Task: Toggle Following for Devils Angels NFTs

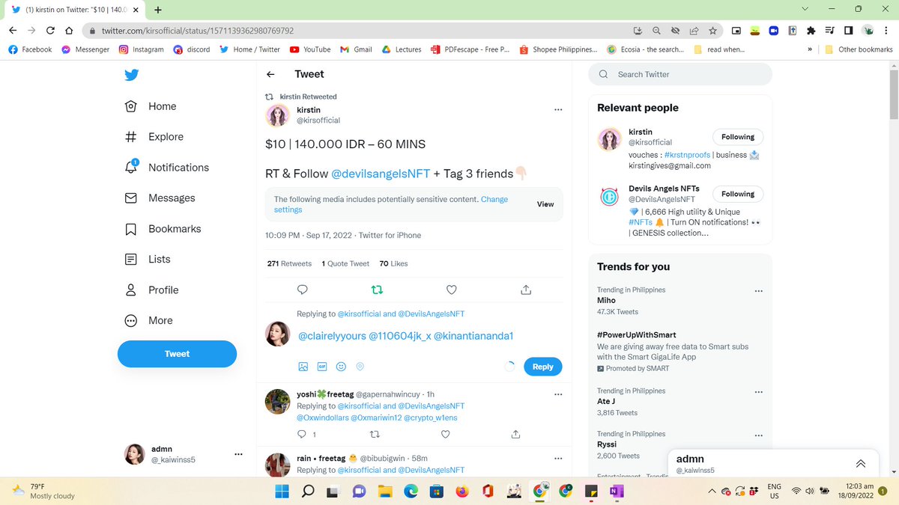Action: (x=738, y=194)
